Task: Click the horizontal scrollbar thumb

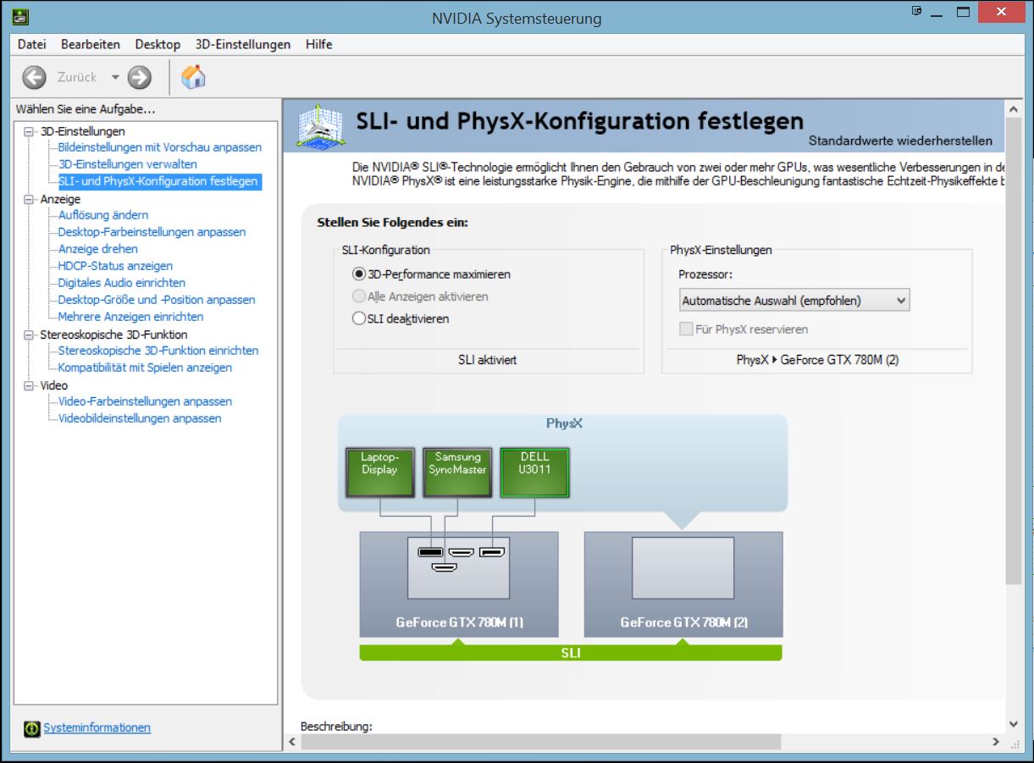Action: point(540,742)
